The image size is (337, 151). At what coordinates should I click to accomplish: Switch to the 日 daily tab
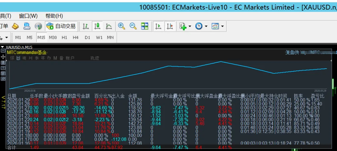pos(18,58)
